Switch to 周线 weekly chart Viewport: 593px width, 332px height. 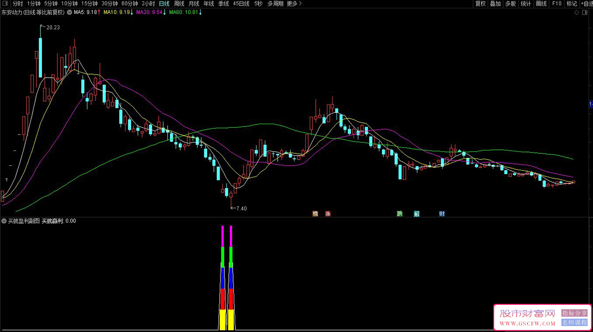tap(179, 3)
